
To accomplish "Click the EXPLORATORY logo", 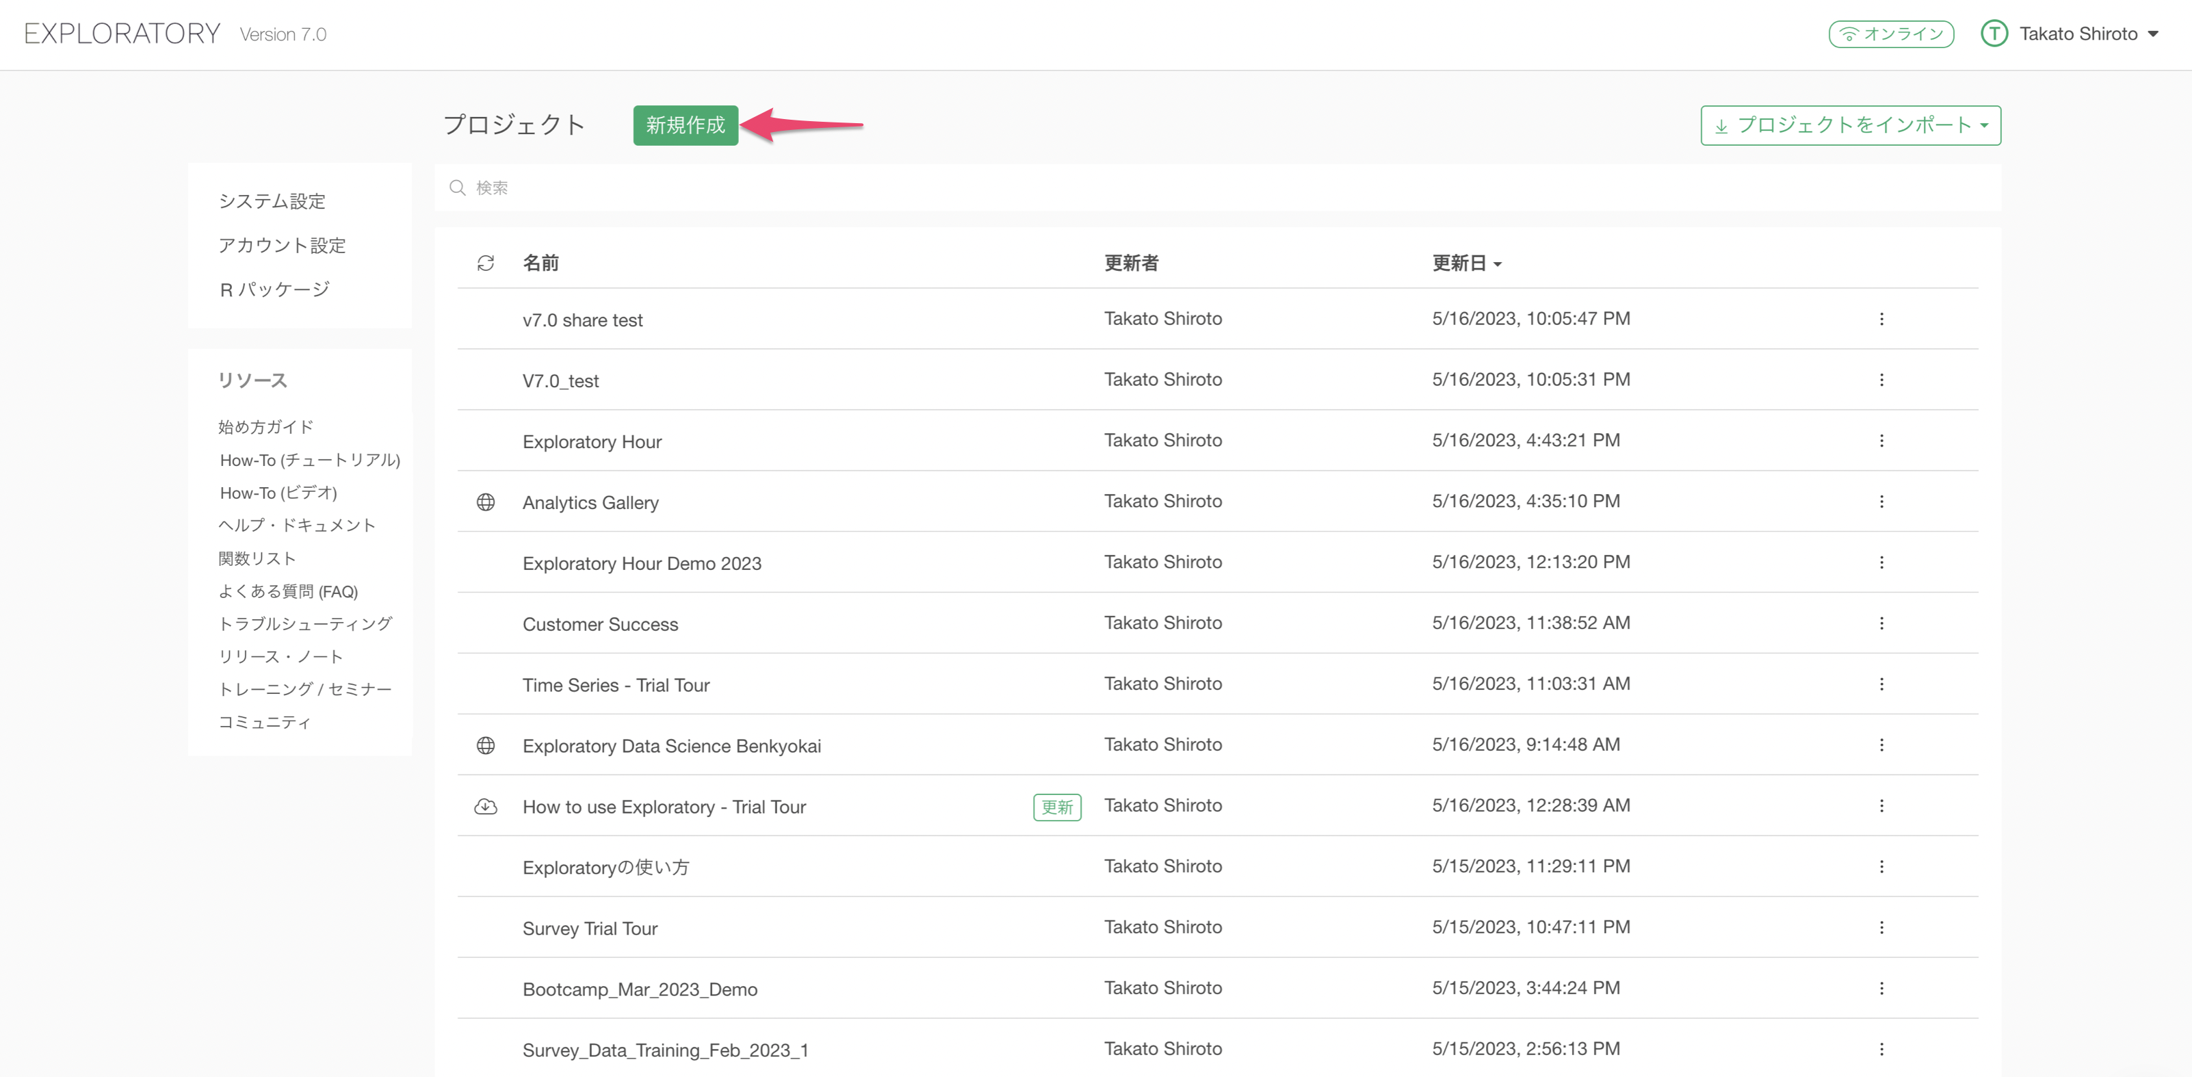I will click(122, 34).
